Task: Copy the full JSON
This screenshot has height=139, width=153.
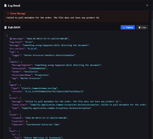Action: tap(142, 27)
